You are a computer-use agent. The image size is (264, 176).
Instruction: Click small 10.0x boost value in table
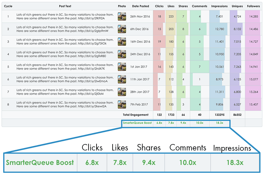pyautogui.click(x=199, y=123)
